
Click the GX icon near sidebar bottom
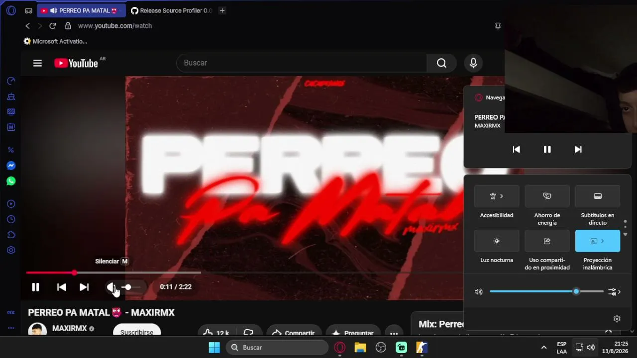pos(11,313)
